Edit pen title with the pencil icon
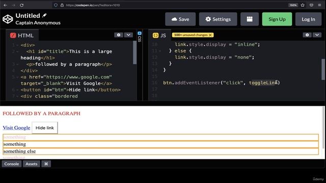This screenshot has width=326, height=183. (x=44, y=15)
